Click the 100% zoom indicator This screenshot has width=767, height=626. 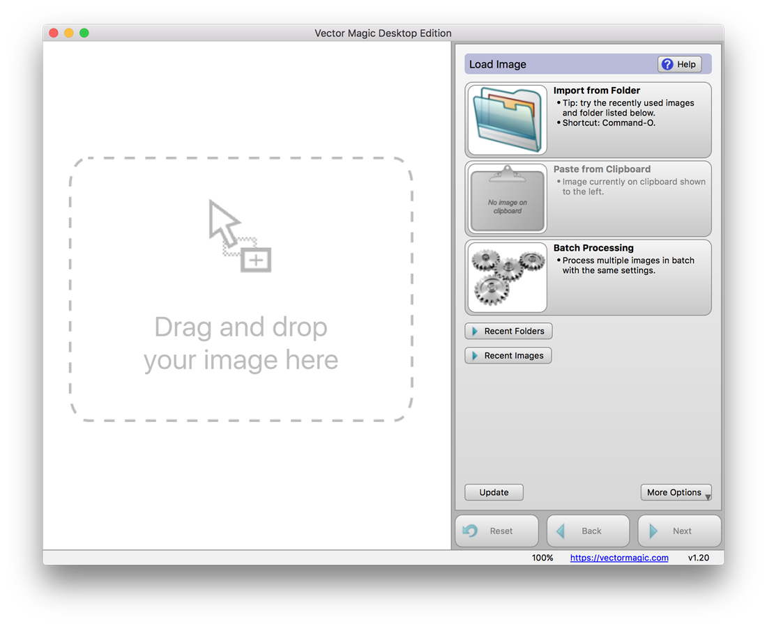[542, 558]
